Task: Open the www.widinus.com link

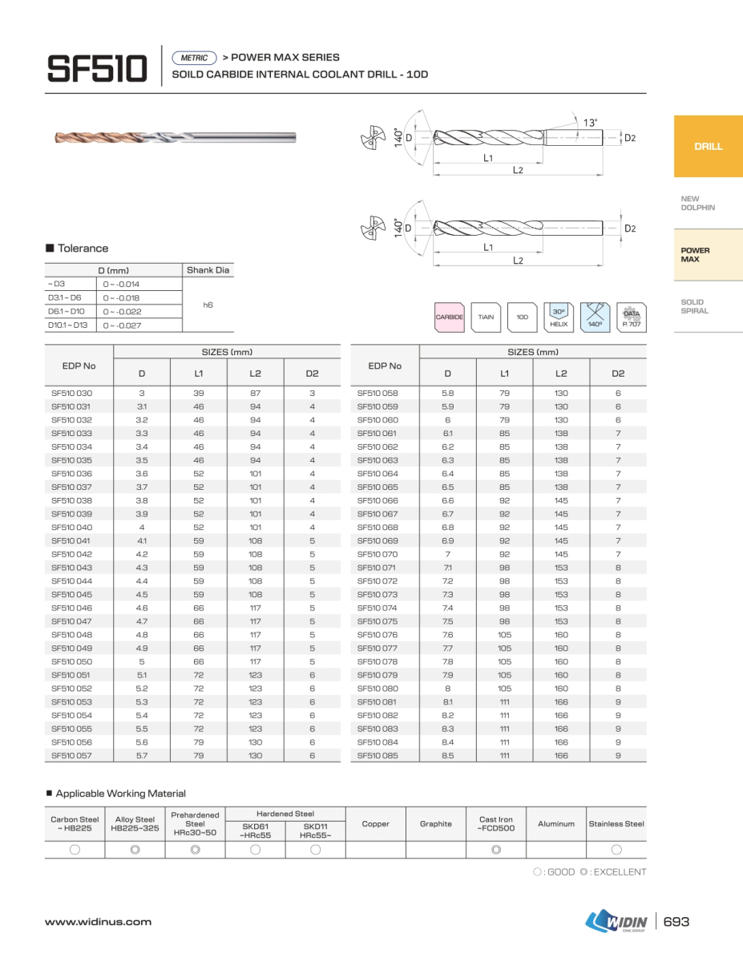Action: (98, 922)
